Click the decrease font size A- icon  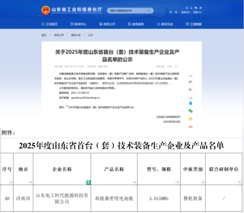190,90
